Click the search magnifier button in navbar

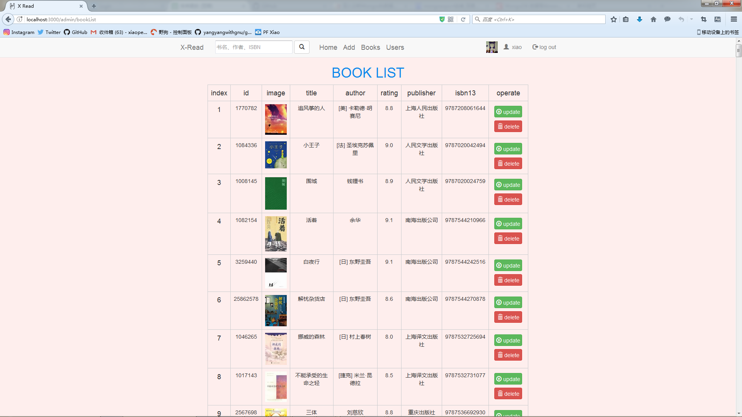point(302,47)
